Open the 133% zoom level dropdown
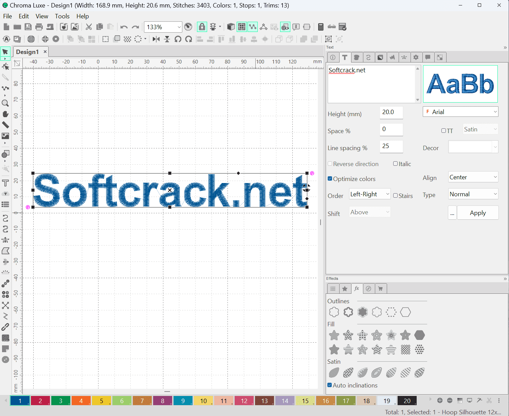The height and width of the screenshot is (416, 509). [179, 27]
